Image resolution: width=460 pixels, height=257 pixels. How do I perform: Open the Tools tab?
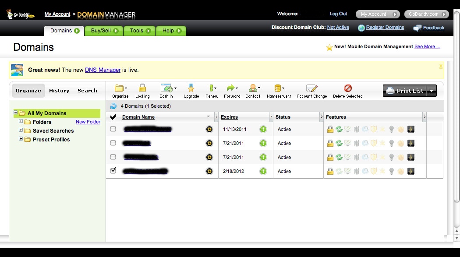coord(140,31)
